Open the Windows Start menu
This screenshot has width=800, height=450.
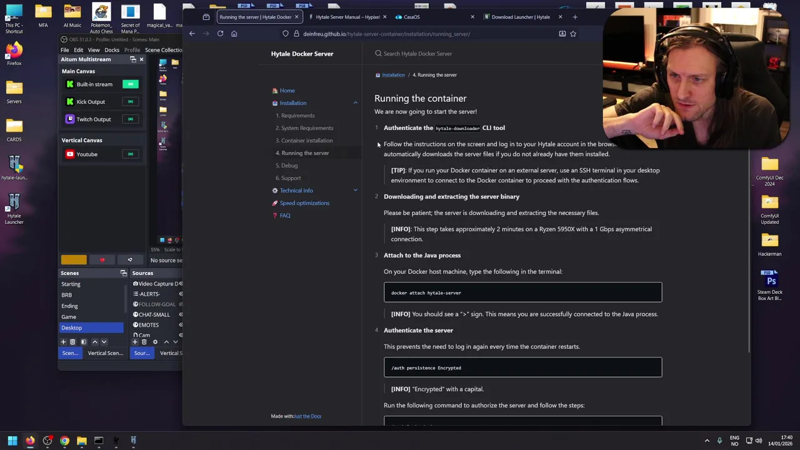pos(12,441)
